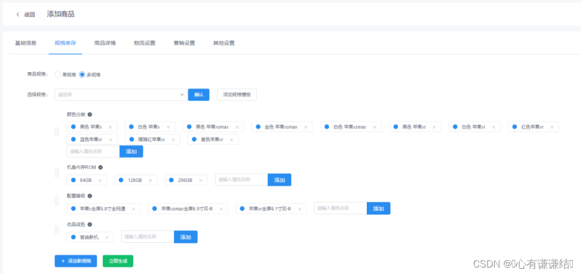Click blue dot on 64GB tag
The height and width of the screenshot is (274, 581).
(x=73, y=180)
